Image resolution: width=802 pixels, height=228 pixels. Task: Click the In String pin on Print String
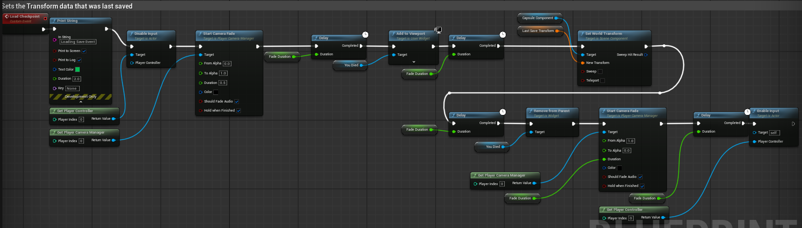tap(55, 40)
